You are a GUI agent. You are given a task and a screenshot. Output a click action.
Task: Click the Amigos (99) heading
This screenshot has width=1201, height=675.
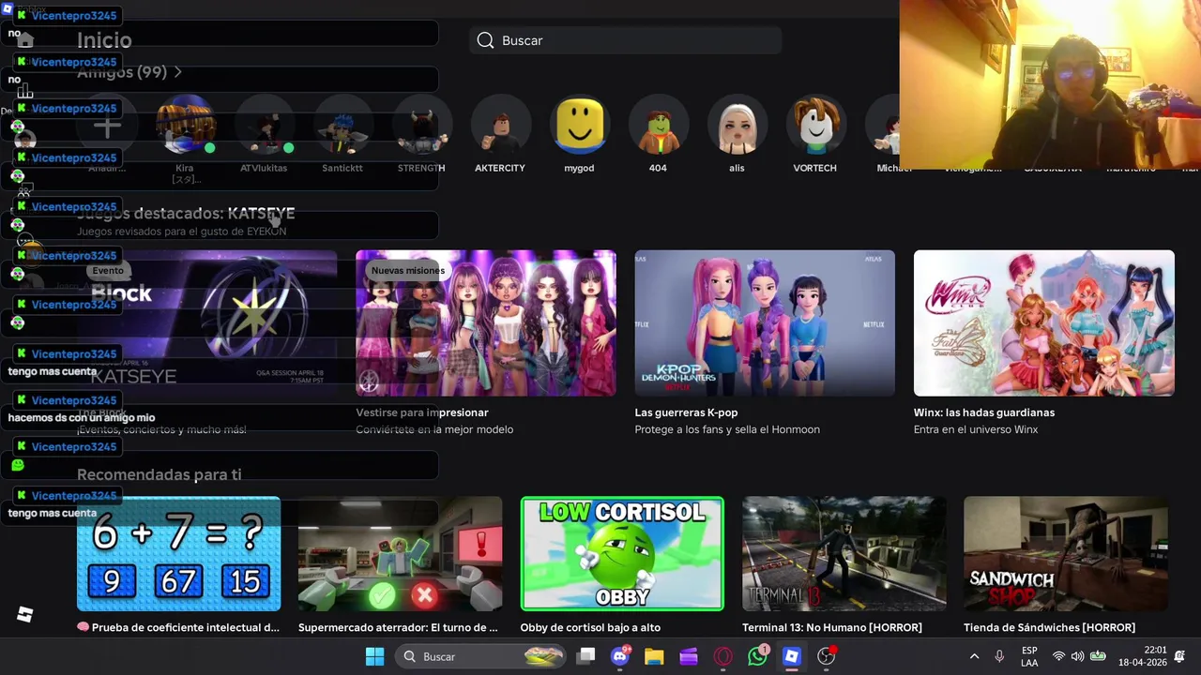click(x=122, y=72)
